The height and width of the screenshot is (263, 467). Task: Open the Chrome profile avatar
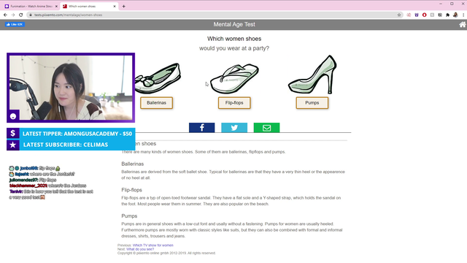[x=455, y=15]
